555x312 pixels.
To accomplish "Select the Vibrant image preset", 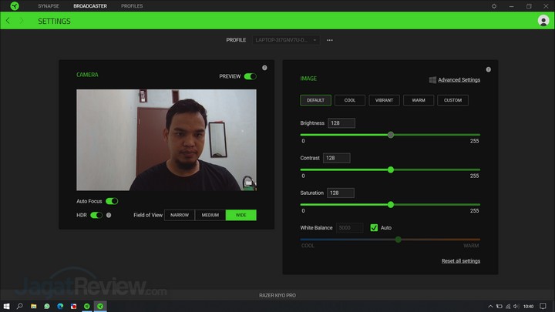I will coord(384,100).
